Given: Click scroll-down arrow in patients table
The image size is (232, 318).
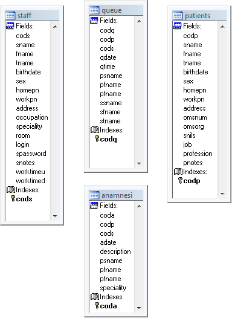Looking at the screenshot, I should 222,193.
